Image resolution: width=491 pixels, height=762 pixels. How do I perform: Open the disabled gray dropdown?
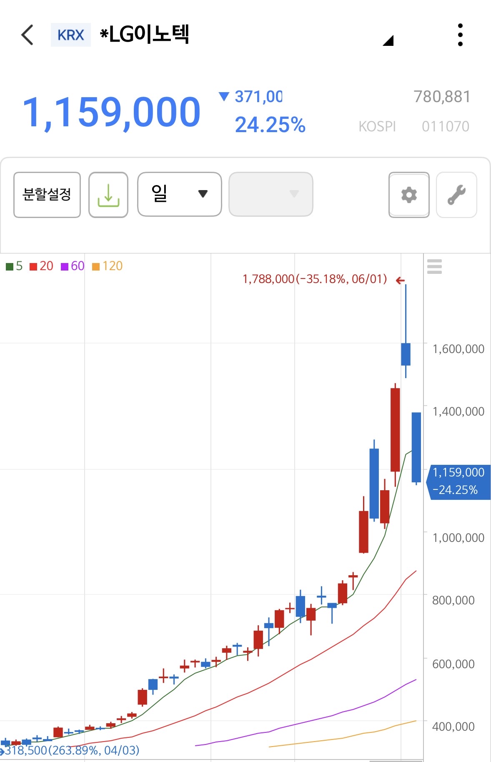click(271, 194)
